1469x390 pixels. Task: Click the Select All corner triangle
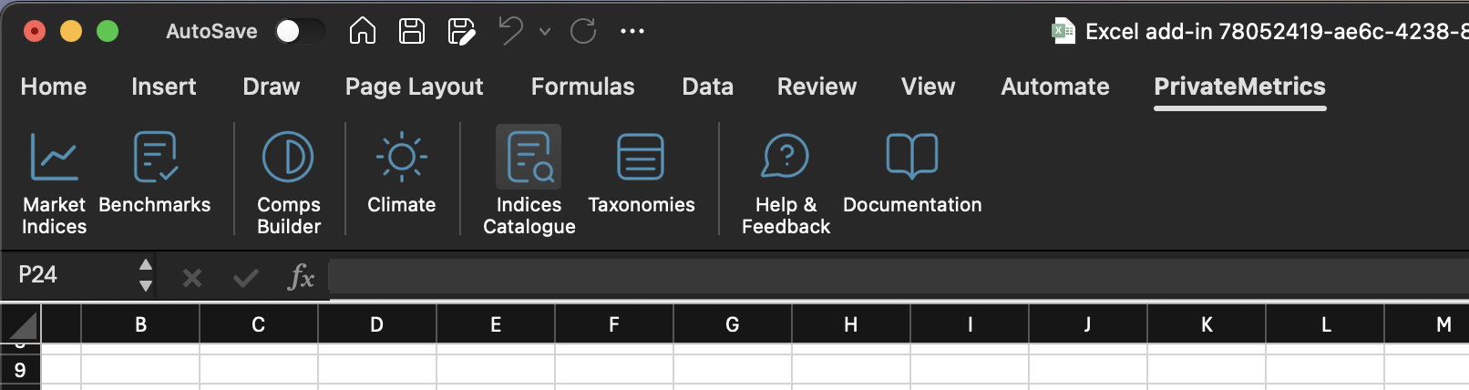tap(22, 325)
